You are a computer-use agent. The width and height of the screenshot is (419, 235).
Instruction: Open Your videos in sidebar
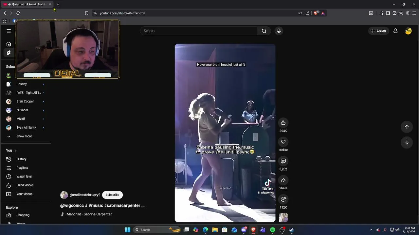click(24, 194)
